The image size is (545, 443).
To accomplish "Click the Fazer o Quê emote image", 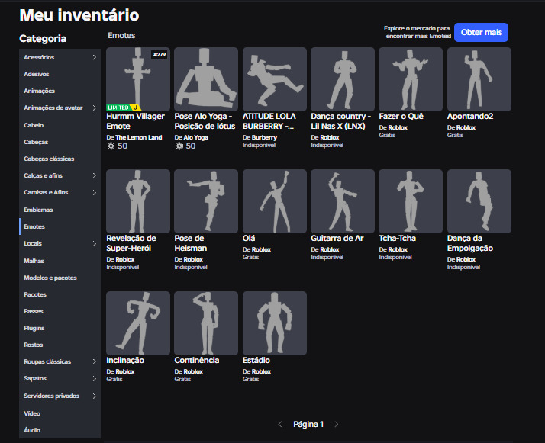I will 411,79.
